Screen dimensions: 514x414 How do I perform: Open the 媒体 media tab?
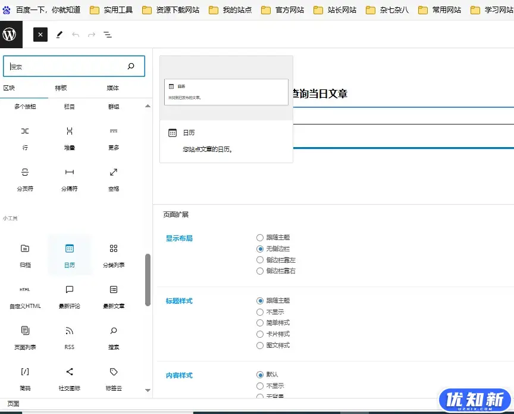pos(112,88)
